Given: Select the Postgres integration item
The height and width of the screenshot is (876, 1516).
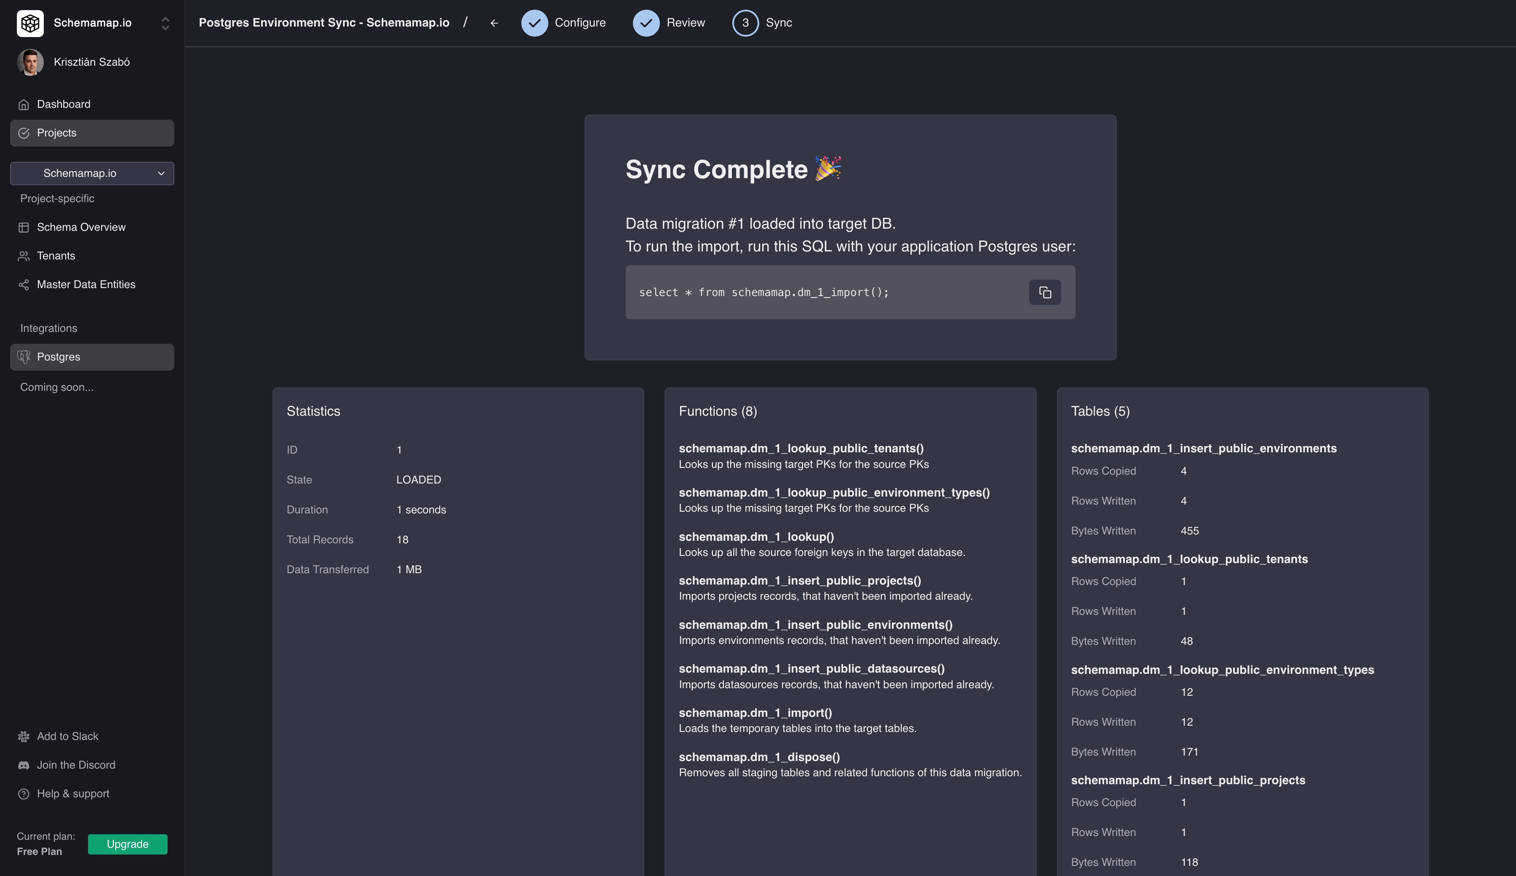Looking at the screenshot, I should (x=92, y=357).
